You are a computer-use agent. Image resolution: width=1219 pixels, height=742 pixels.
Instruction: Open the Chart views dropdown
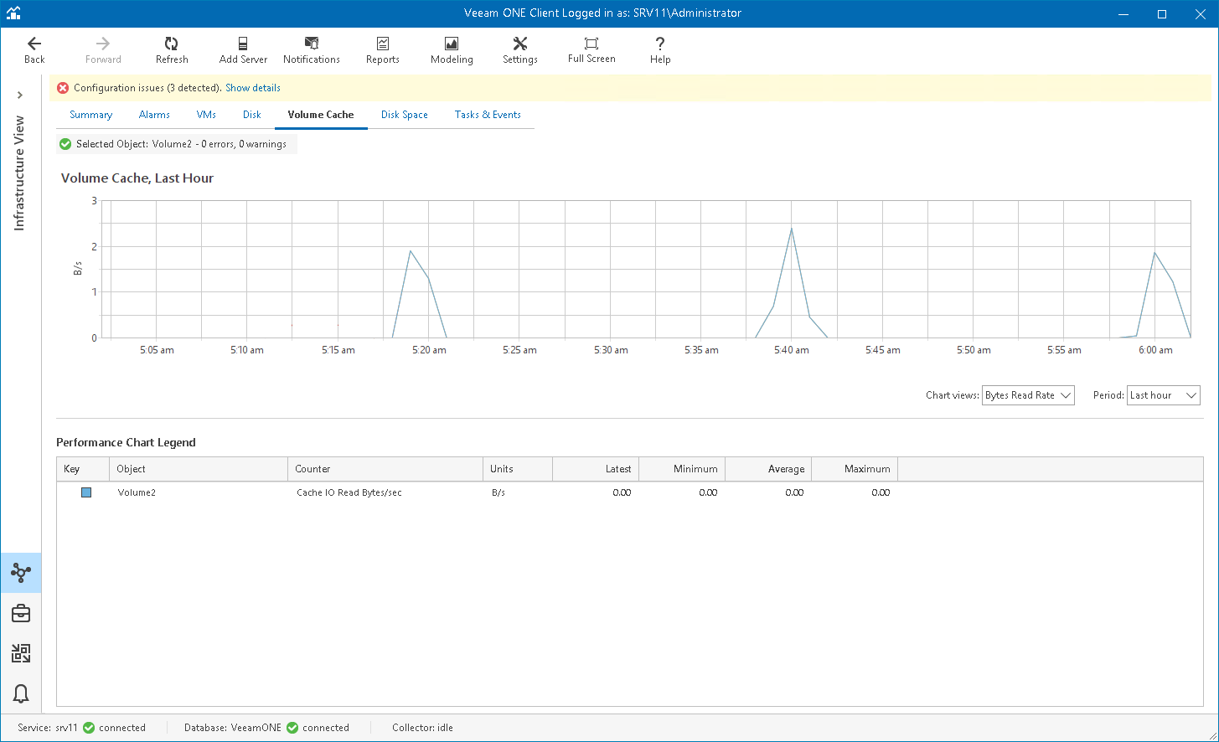1028,395
